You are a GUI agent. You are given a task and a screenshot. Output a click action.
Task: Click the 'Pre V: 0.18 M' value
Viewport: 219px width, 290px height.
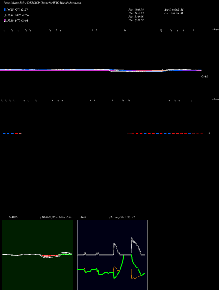(173, 13)
